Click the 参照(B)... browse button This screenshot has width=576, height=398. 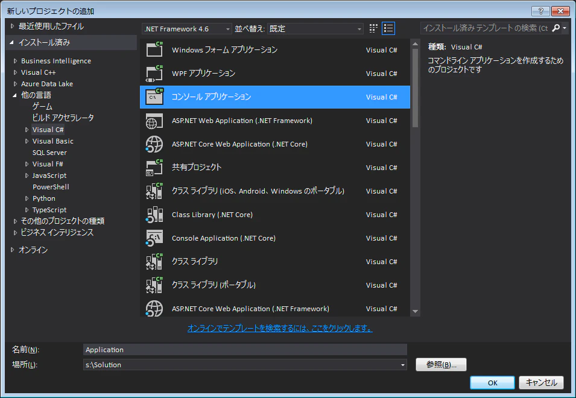pyautogui.click(x=441, y=365)
